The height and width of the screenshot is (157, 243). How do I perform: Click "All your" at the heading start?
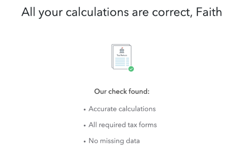click(42, 12)
